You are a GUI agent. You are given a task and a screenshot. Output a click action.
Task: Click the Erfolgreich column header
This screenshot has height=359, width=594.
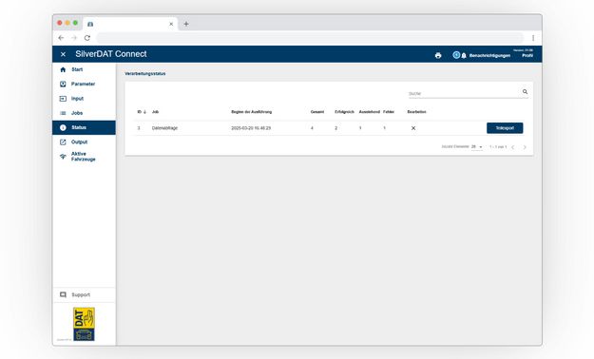click(344, 112)
